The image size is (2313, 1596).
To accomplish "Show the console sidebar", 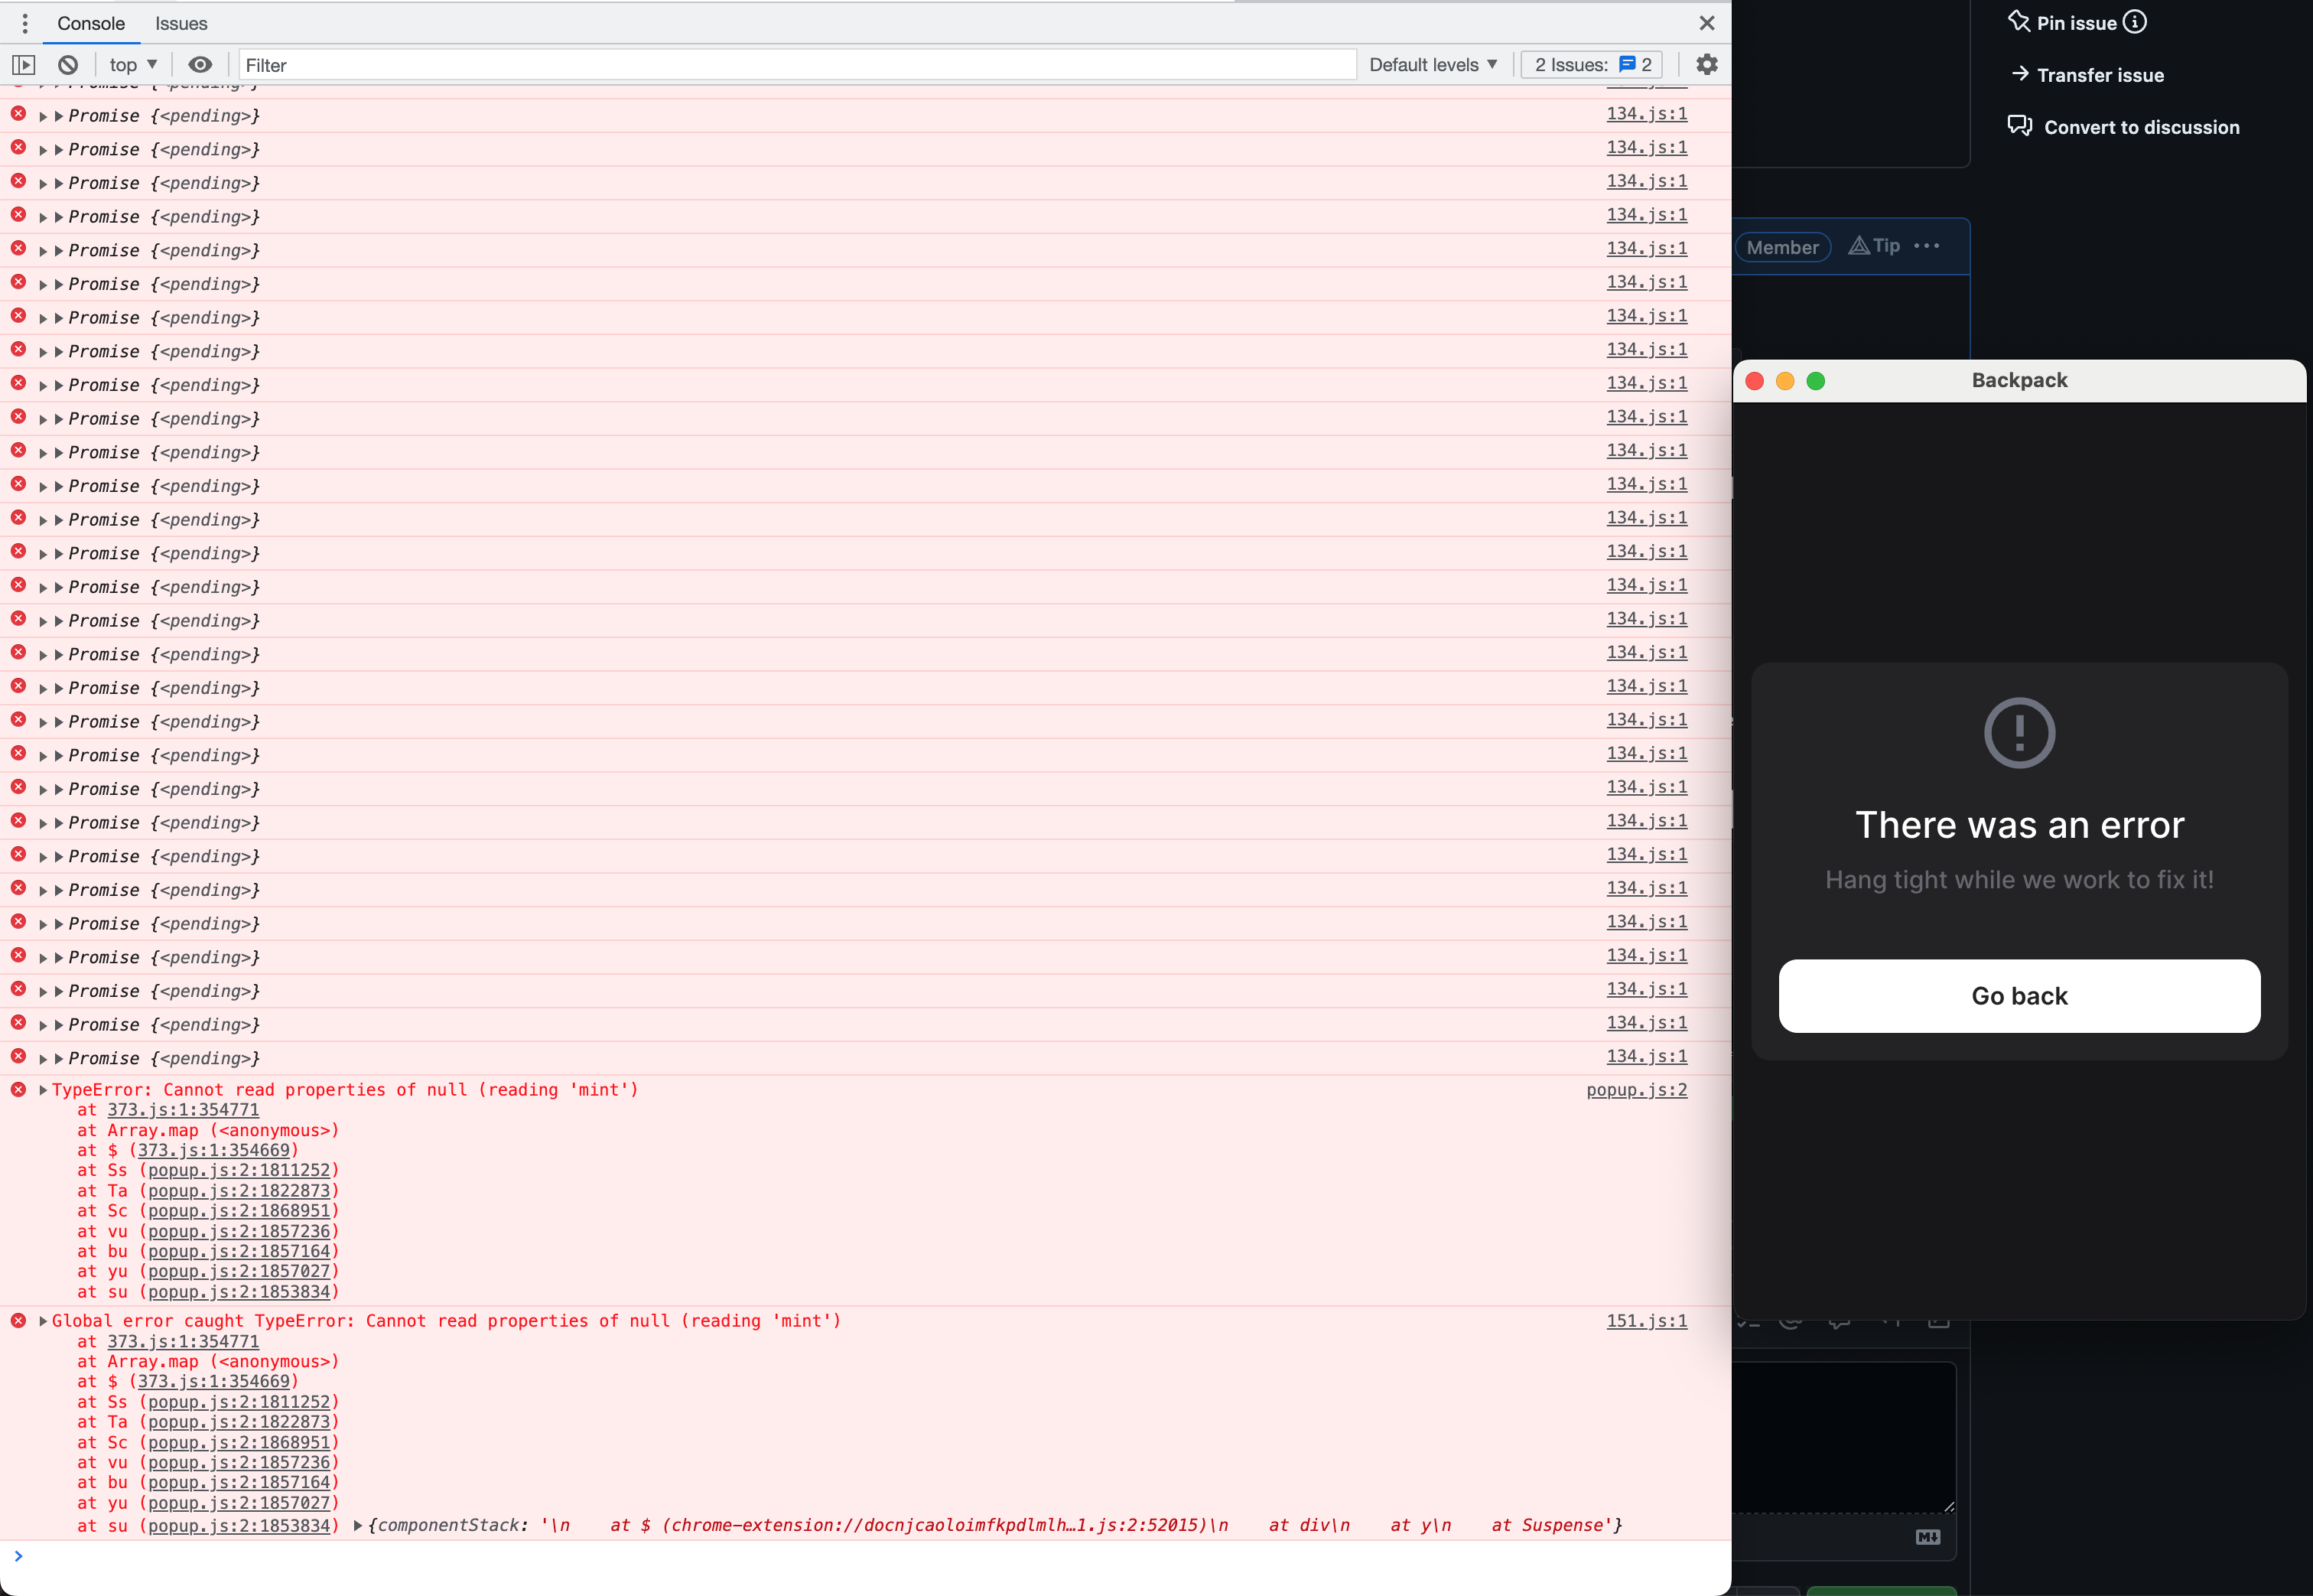I will coord(24,64).
